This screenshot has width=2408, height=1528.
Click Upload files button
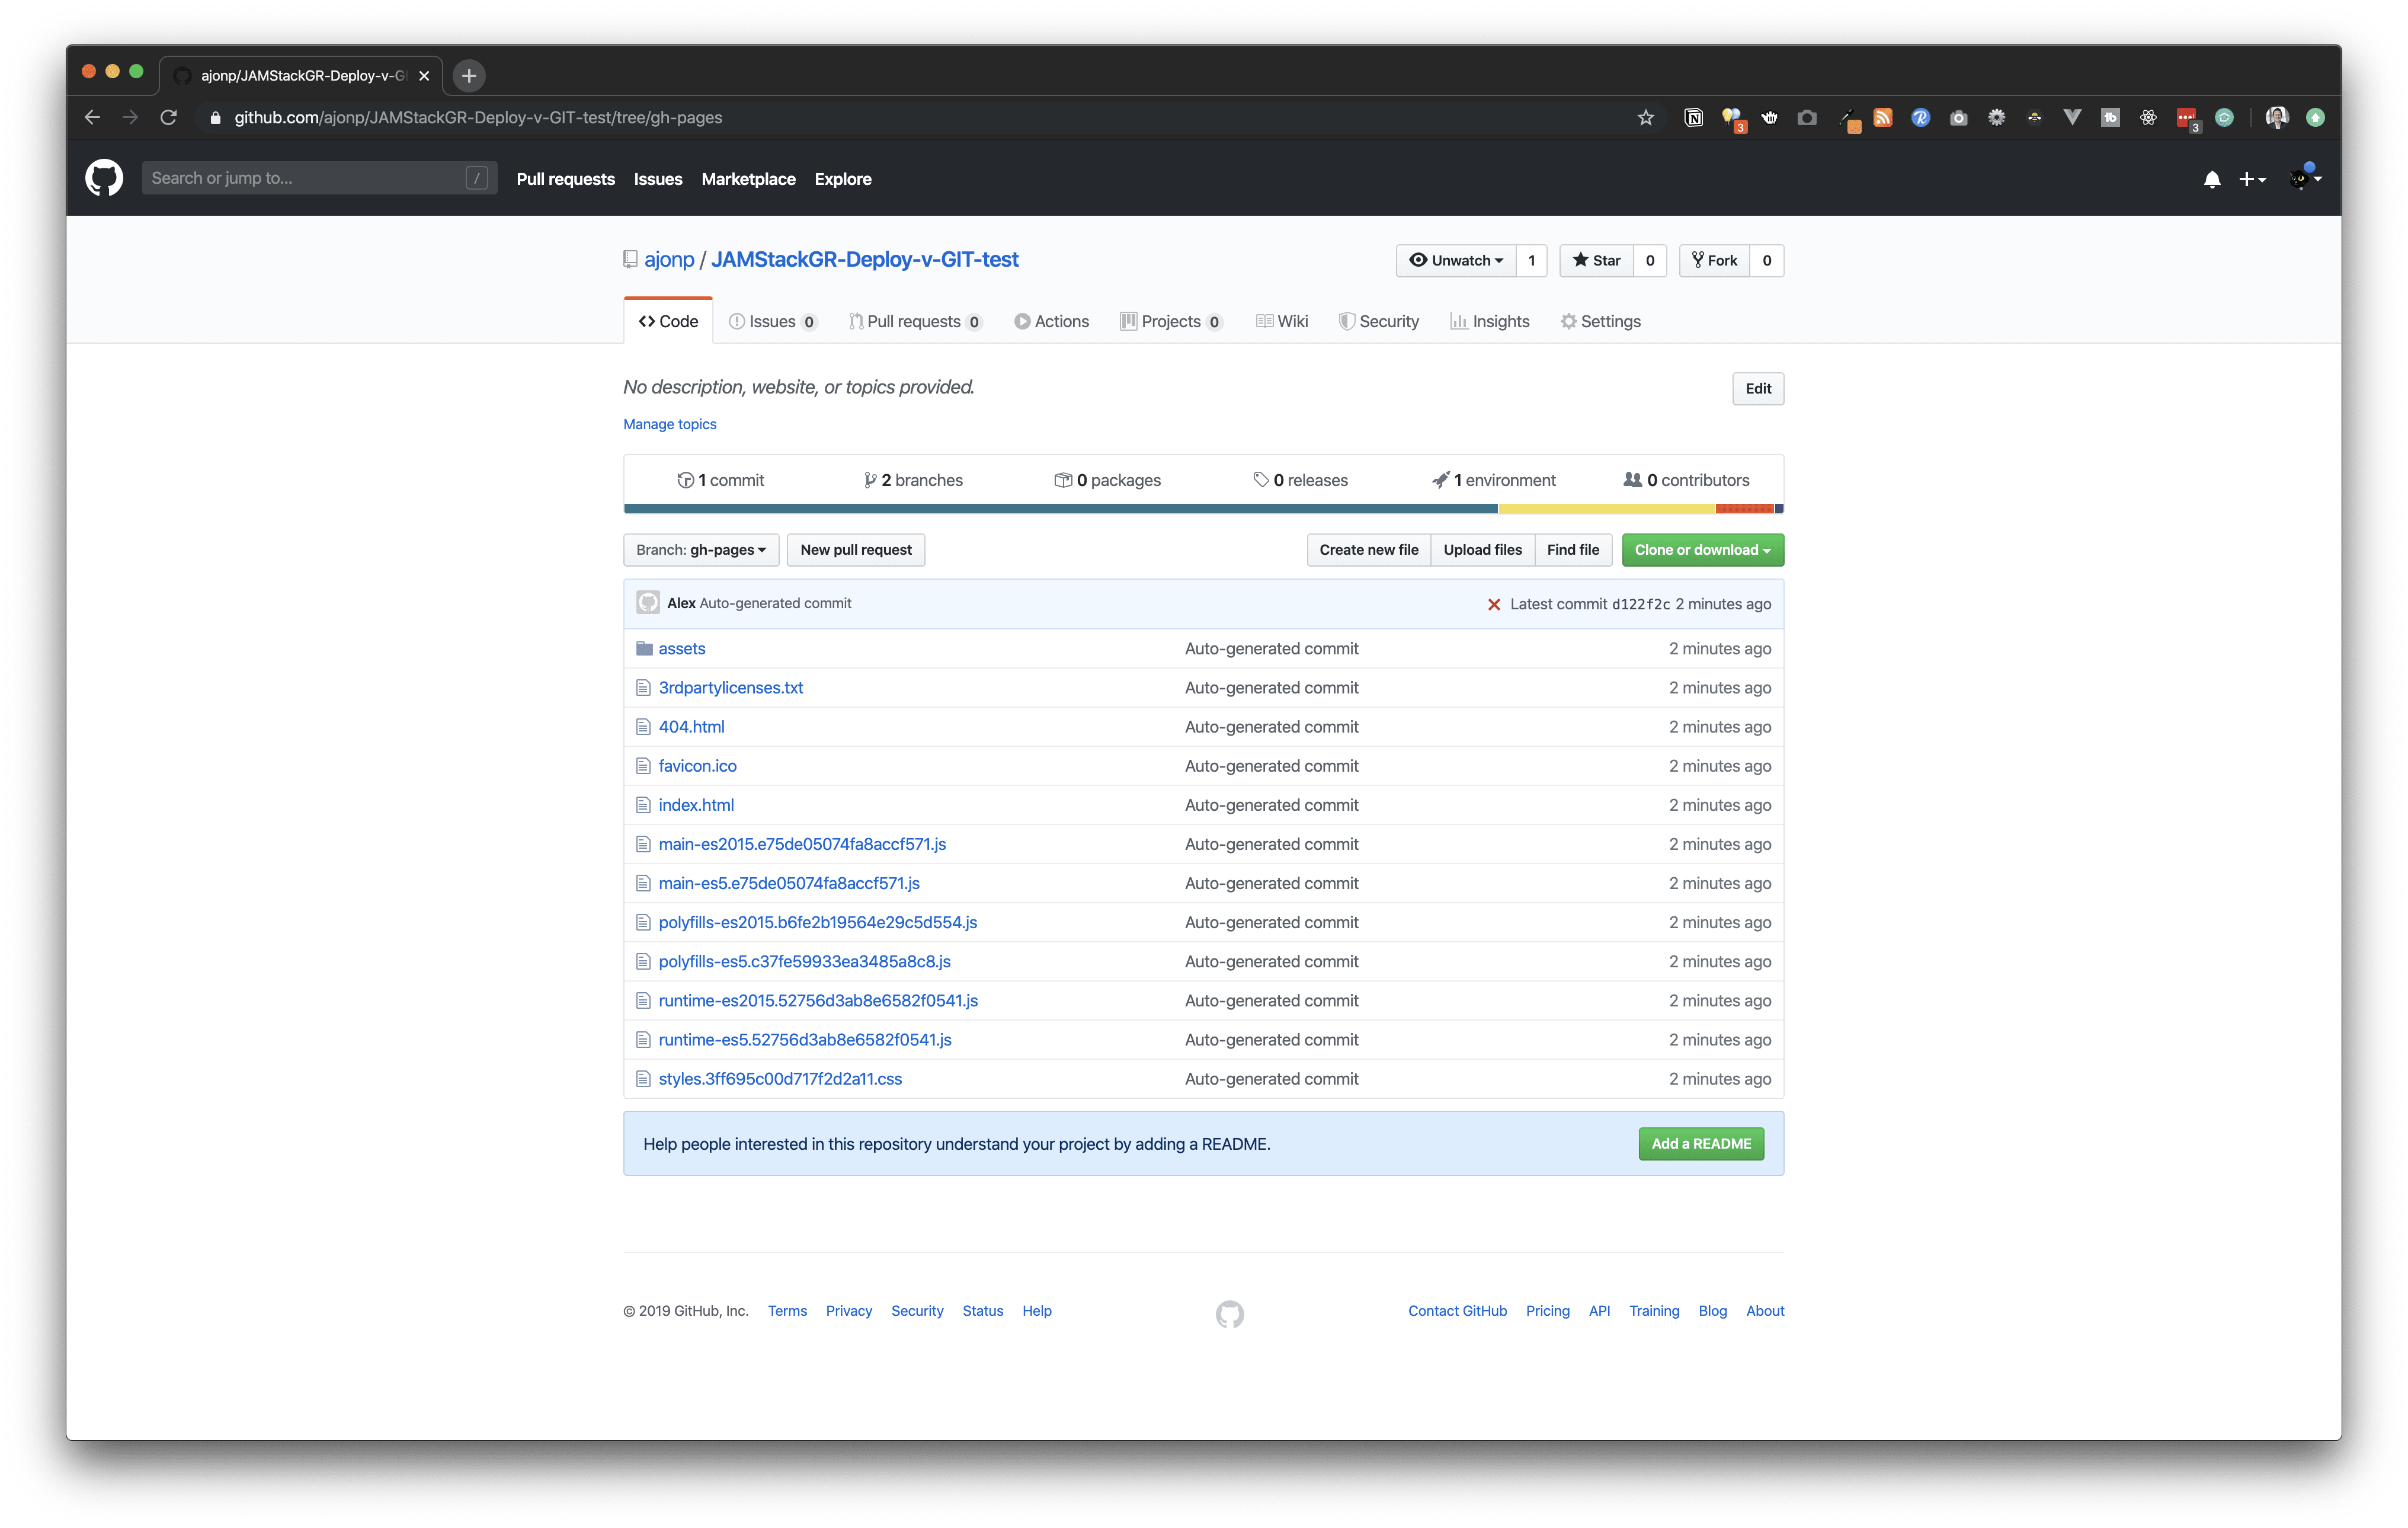coord(1483,550)
